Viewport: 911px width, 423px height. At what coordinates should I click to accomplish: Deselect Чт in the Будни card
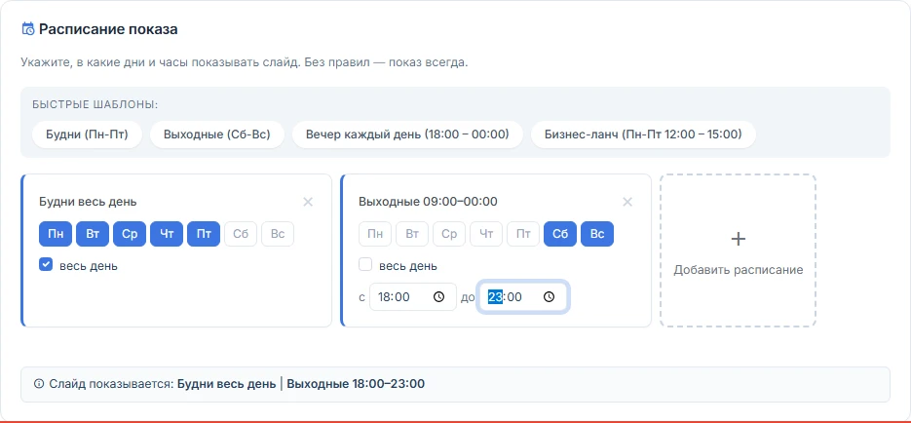point(167,234)
